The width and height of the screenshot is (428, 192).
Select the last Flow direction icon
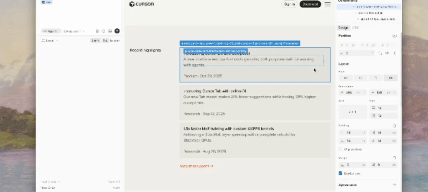click(391, 78)
